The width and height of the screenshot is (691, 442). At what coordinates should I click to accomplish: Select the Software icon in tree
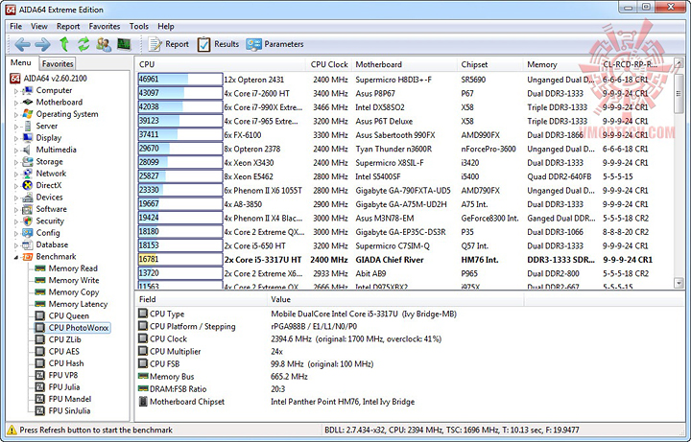[x=27, y=209]
